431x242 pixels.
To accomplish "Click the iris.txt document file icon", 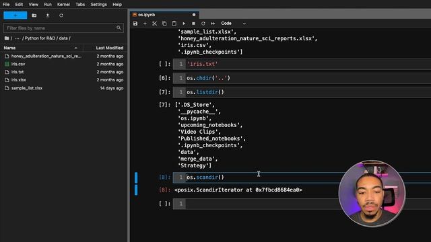I will point(7,72).
